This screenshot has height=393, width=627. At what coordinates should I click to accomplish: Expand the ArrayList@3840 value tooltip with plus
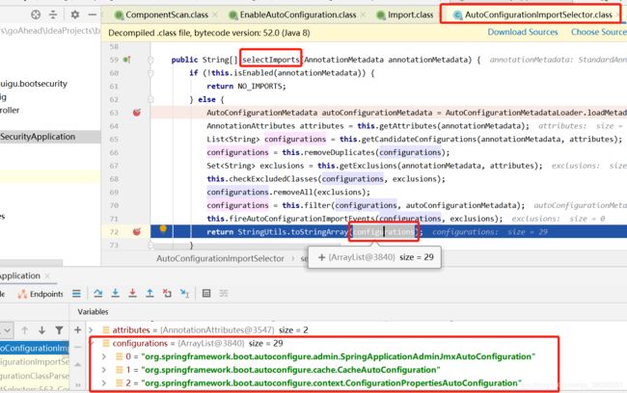click(x=321, y=257)
